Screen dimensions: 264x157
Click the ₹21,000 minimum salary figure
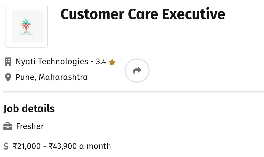[27, 146]
